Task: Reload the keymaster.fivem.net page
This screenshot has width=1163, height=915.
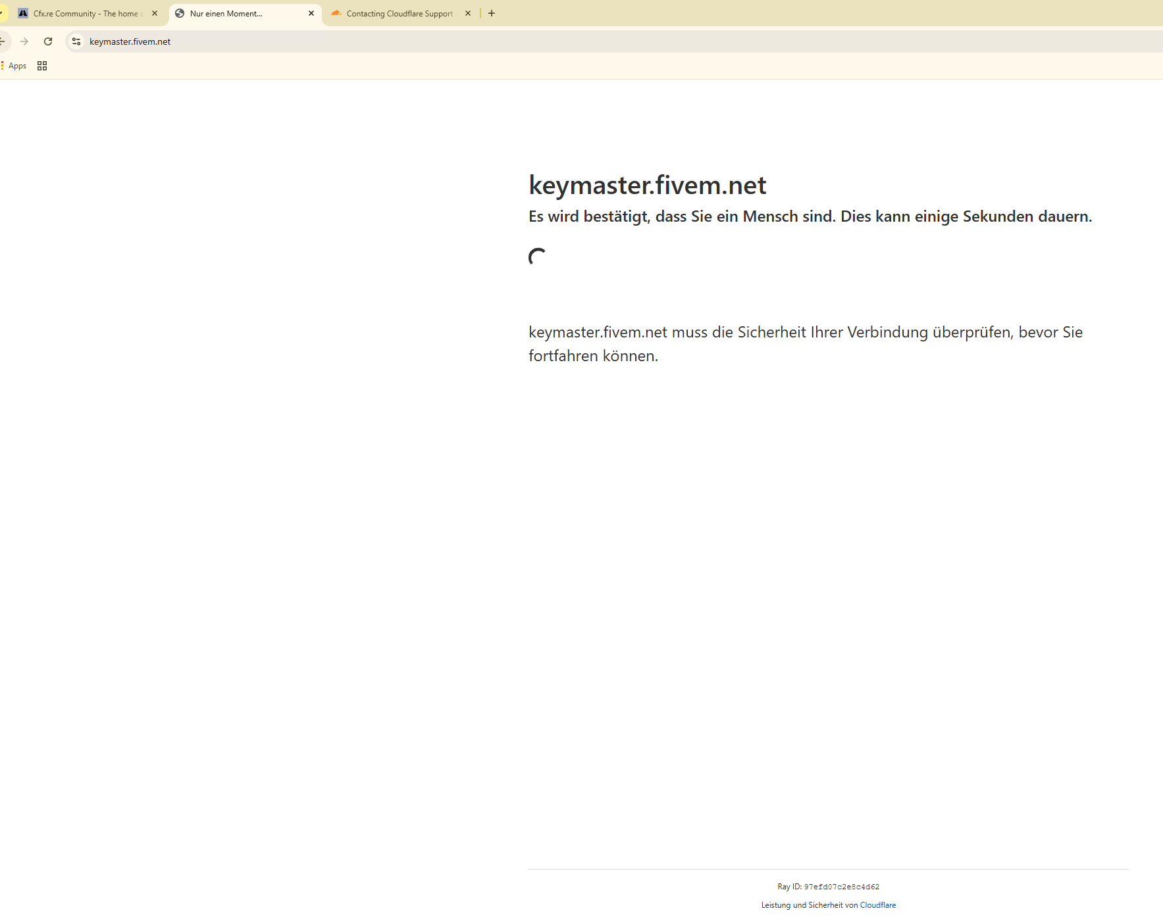Action: (x=48, y=41)
